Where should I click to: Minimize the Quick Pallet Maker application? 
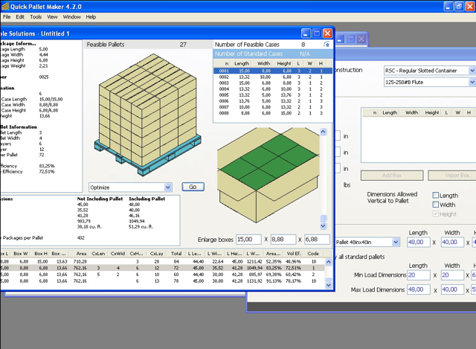448,7
